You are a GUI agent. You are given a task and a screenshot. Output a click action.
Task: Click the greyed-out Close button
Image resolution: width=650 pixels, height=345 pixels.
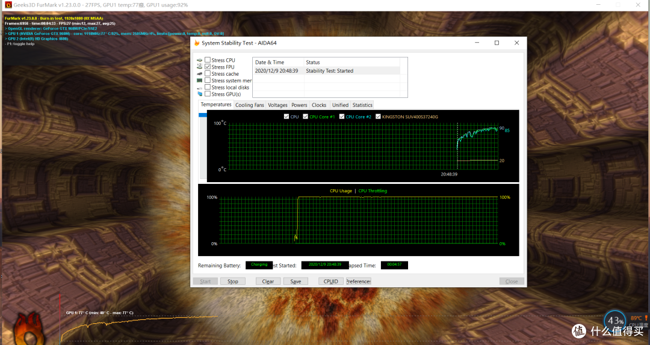(x=512, y=281)
